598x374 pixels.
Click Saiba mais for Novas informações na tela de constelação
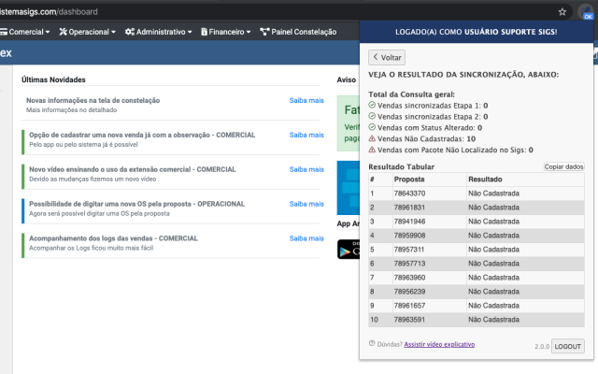click(306, 100)
